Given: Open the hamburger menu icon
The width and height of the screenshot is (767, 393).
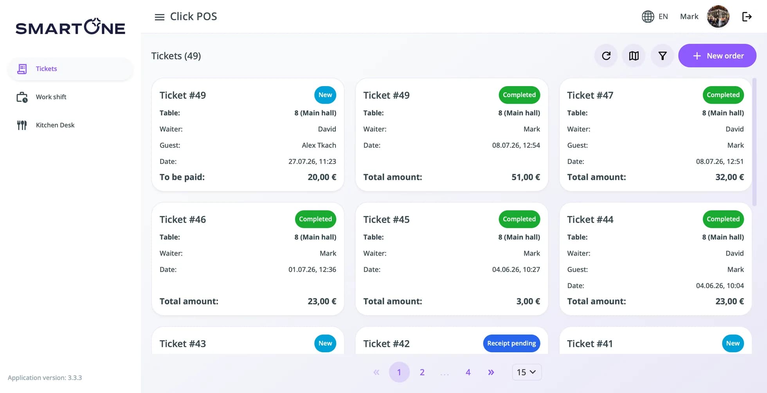Looking at the screenshot, I should [x=159, y=17].
